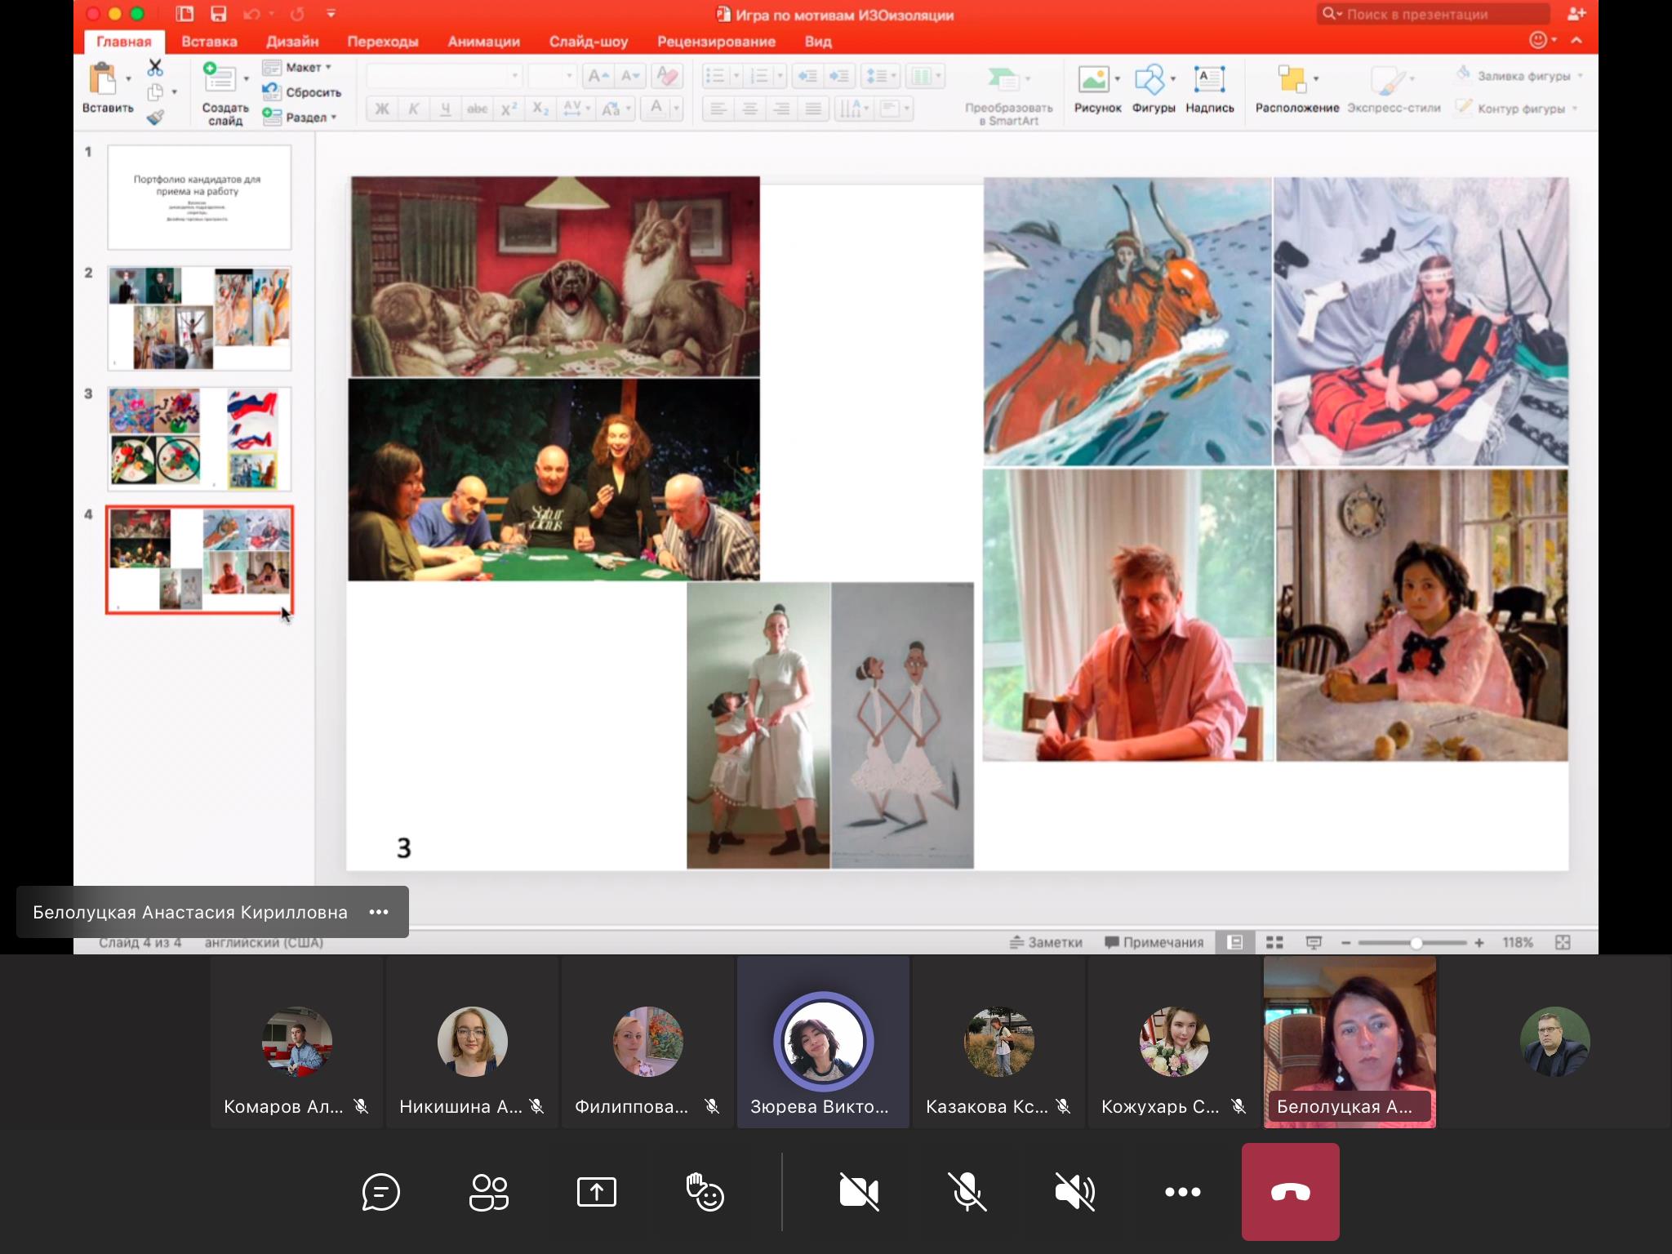Click the Заметки notes button
The image size is (1672, 1254).
coord(1047,942)
